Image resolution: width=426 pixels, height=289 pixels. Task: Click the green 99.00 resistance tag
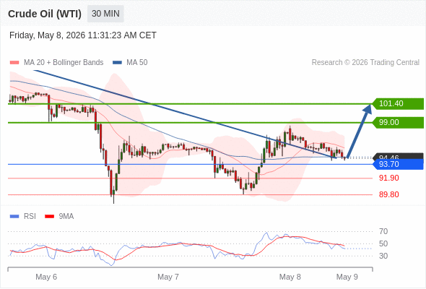pyautogui.click(x=397, y=122)
